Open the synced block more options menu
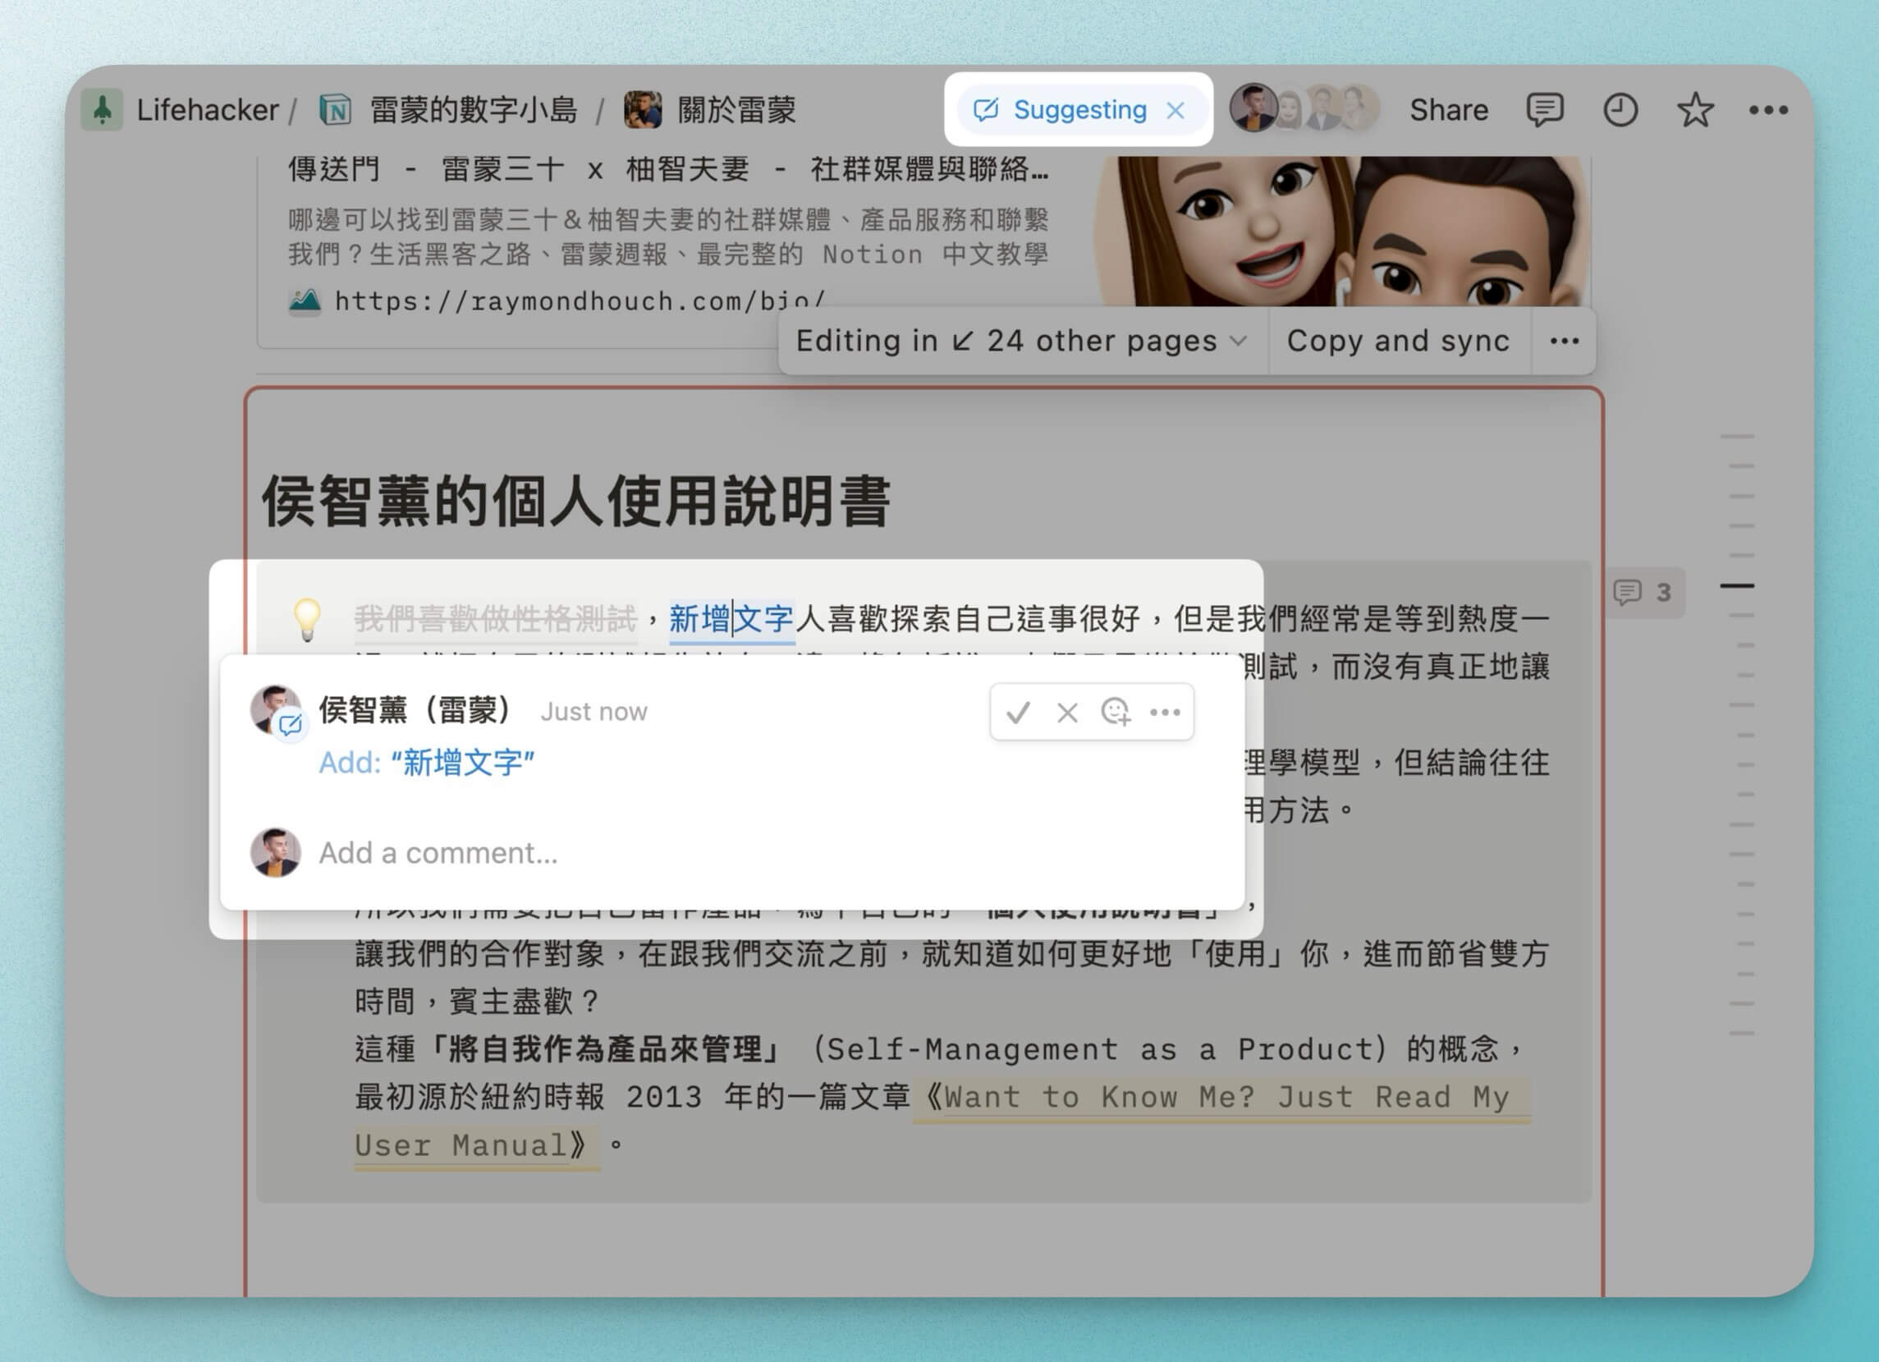 coord(1564,341)
